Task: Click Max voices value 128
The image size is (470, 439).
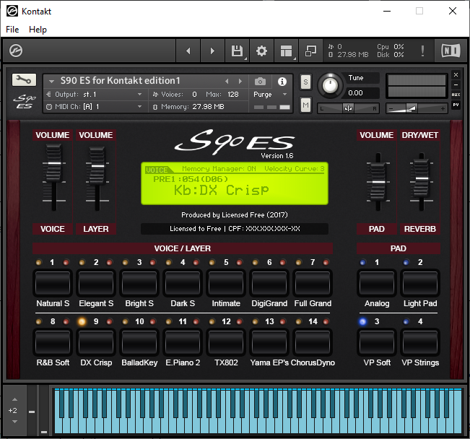Action: coord(233,95)
